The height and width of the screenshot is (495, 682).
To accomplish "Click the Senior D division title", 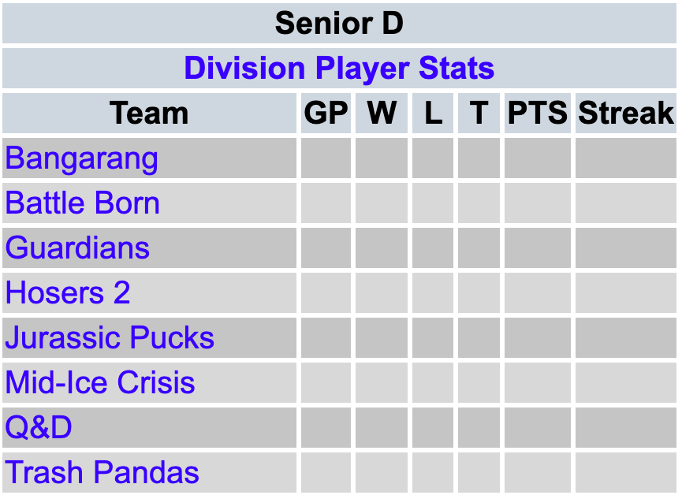I will pyautogui.click(x=339, y=24).
